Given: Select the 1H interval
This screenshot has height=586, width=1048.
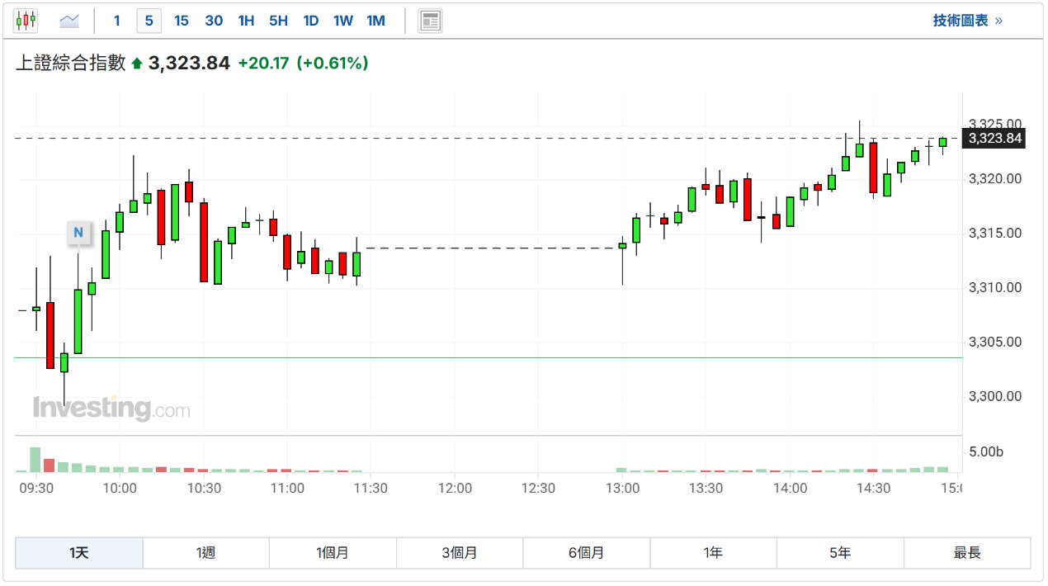Looking at the screenshot, I should (x=246, y=21).
